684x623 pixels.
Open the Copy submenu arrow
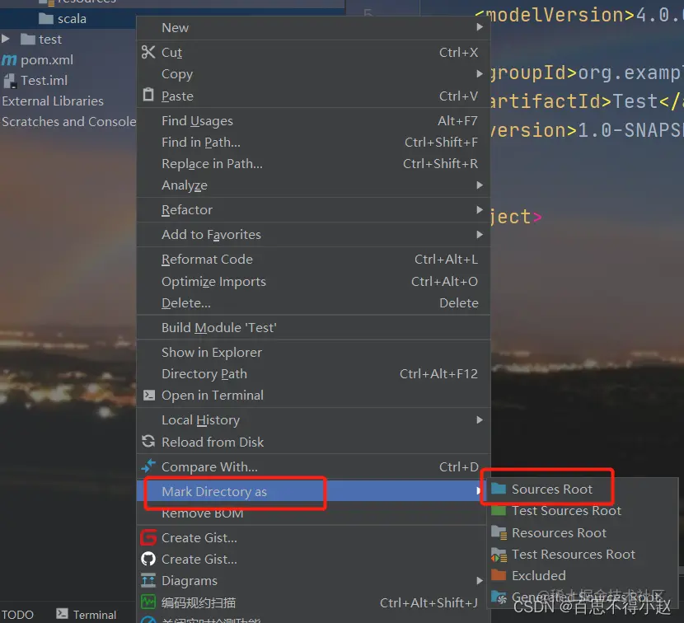[480, 73]
